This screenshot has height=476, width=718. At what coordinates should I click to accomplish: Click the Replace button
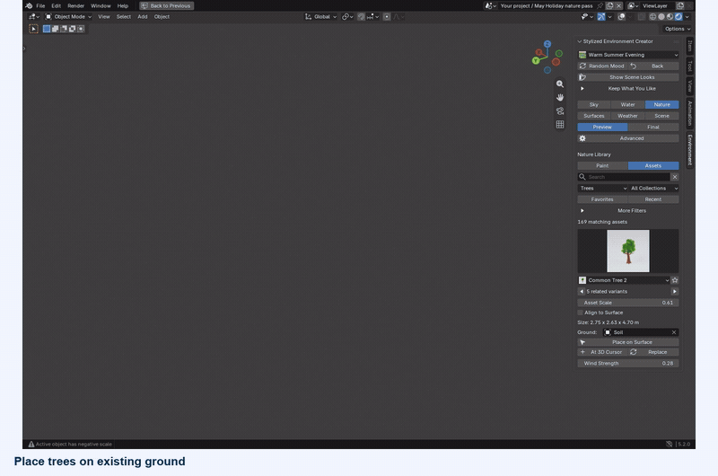tap(653, 352)
